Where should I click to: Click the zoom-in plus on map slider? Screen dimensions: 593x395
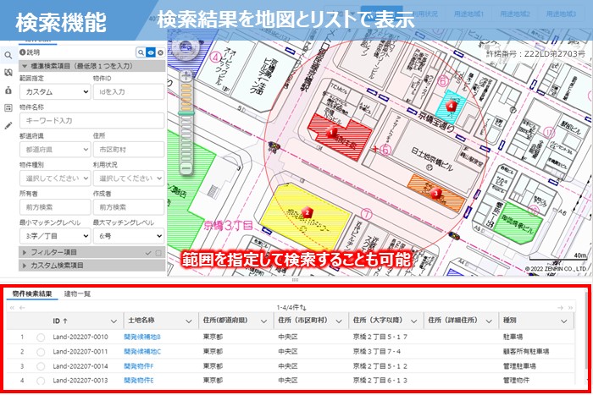click(x=186, y=75)
